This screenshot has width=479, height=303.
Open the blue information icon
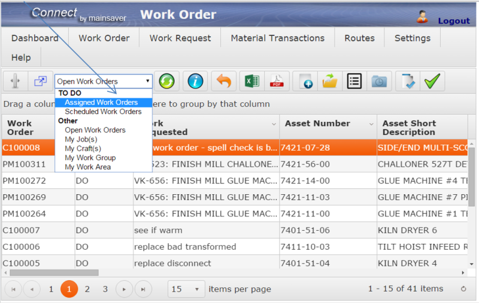195,81
